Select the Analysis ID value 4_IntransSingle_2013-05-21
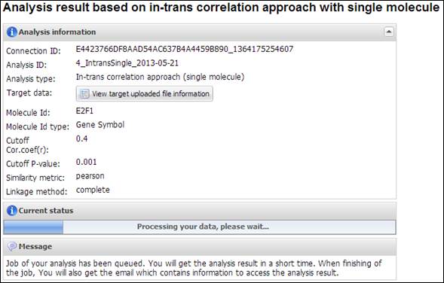Viewport: 444px width, 283px height. tap(127, 63)
